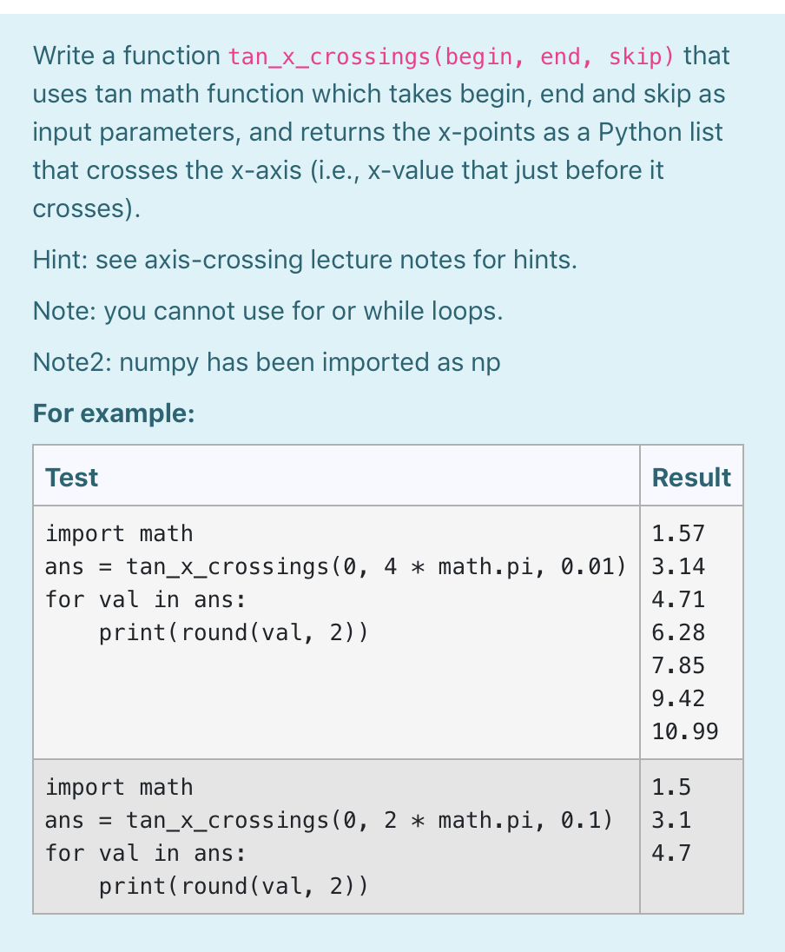This screenshot has width=785, height=952.
Task: Select the 'Test' column header
Action: pos(71,477)
